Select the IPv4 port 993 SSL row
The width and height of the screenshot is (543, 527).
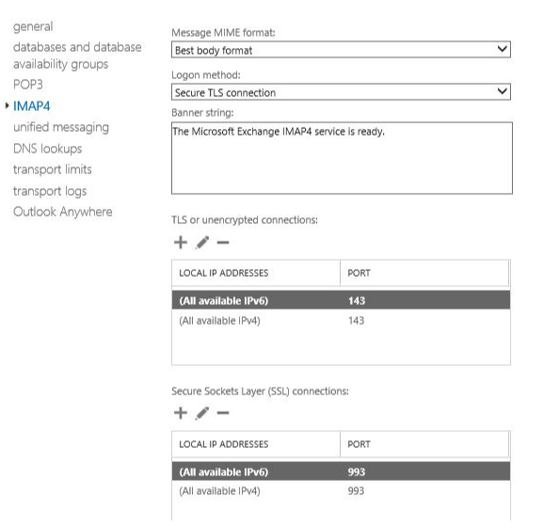[x=341, y=490]
